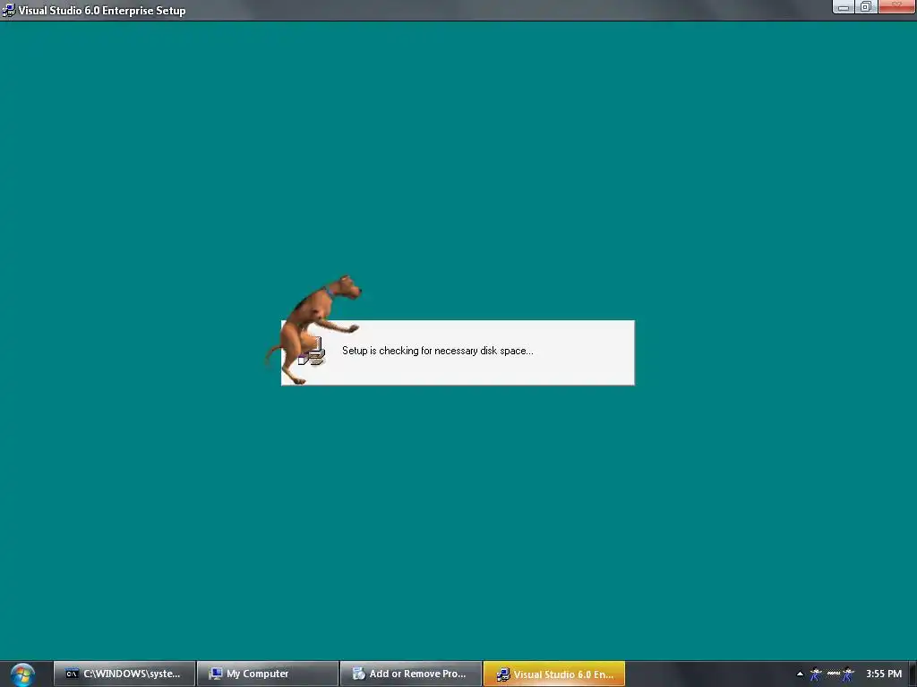Activate the Visual Studio 6.0 Enterprise taskbar button
917x687 pixels.
pyautogui.click(x=554, y=674)
